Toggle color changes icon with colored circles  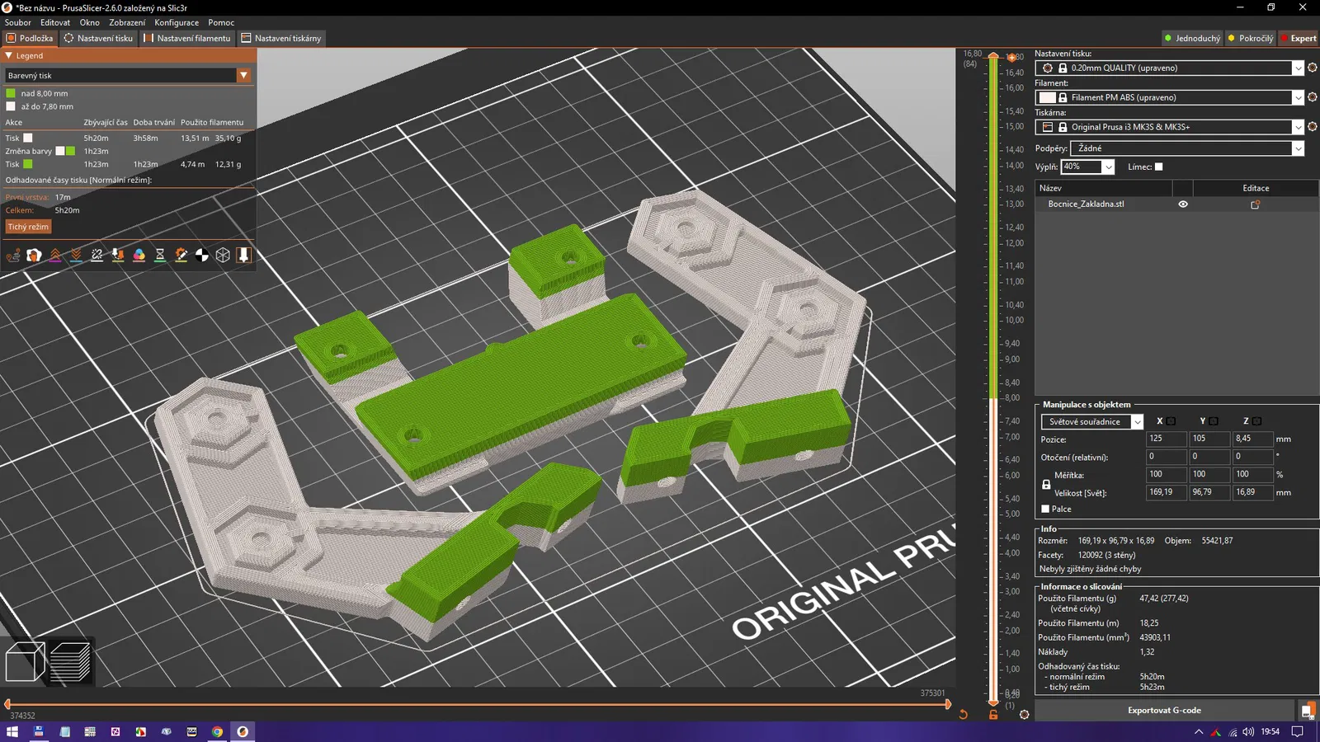click(x=139, y=256)
